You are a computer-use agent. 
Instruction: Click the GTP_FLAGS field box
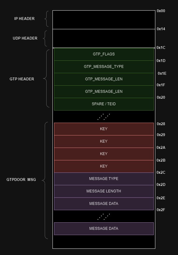click(x=104, y=54)
